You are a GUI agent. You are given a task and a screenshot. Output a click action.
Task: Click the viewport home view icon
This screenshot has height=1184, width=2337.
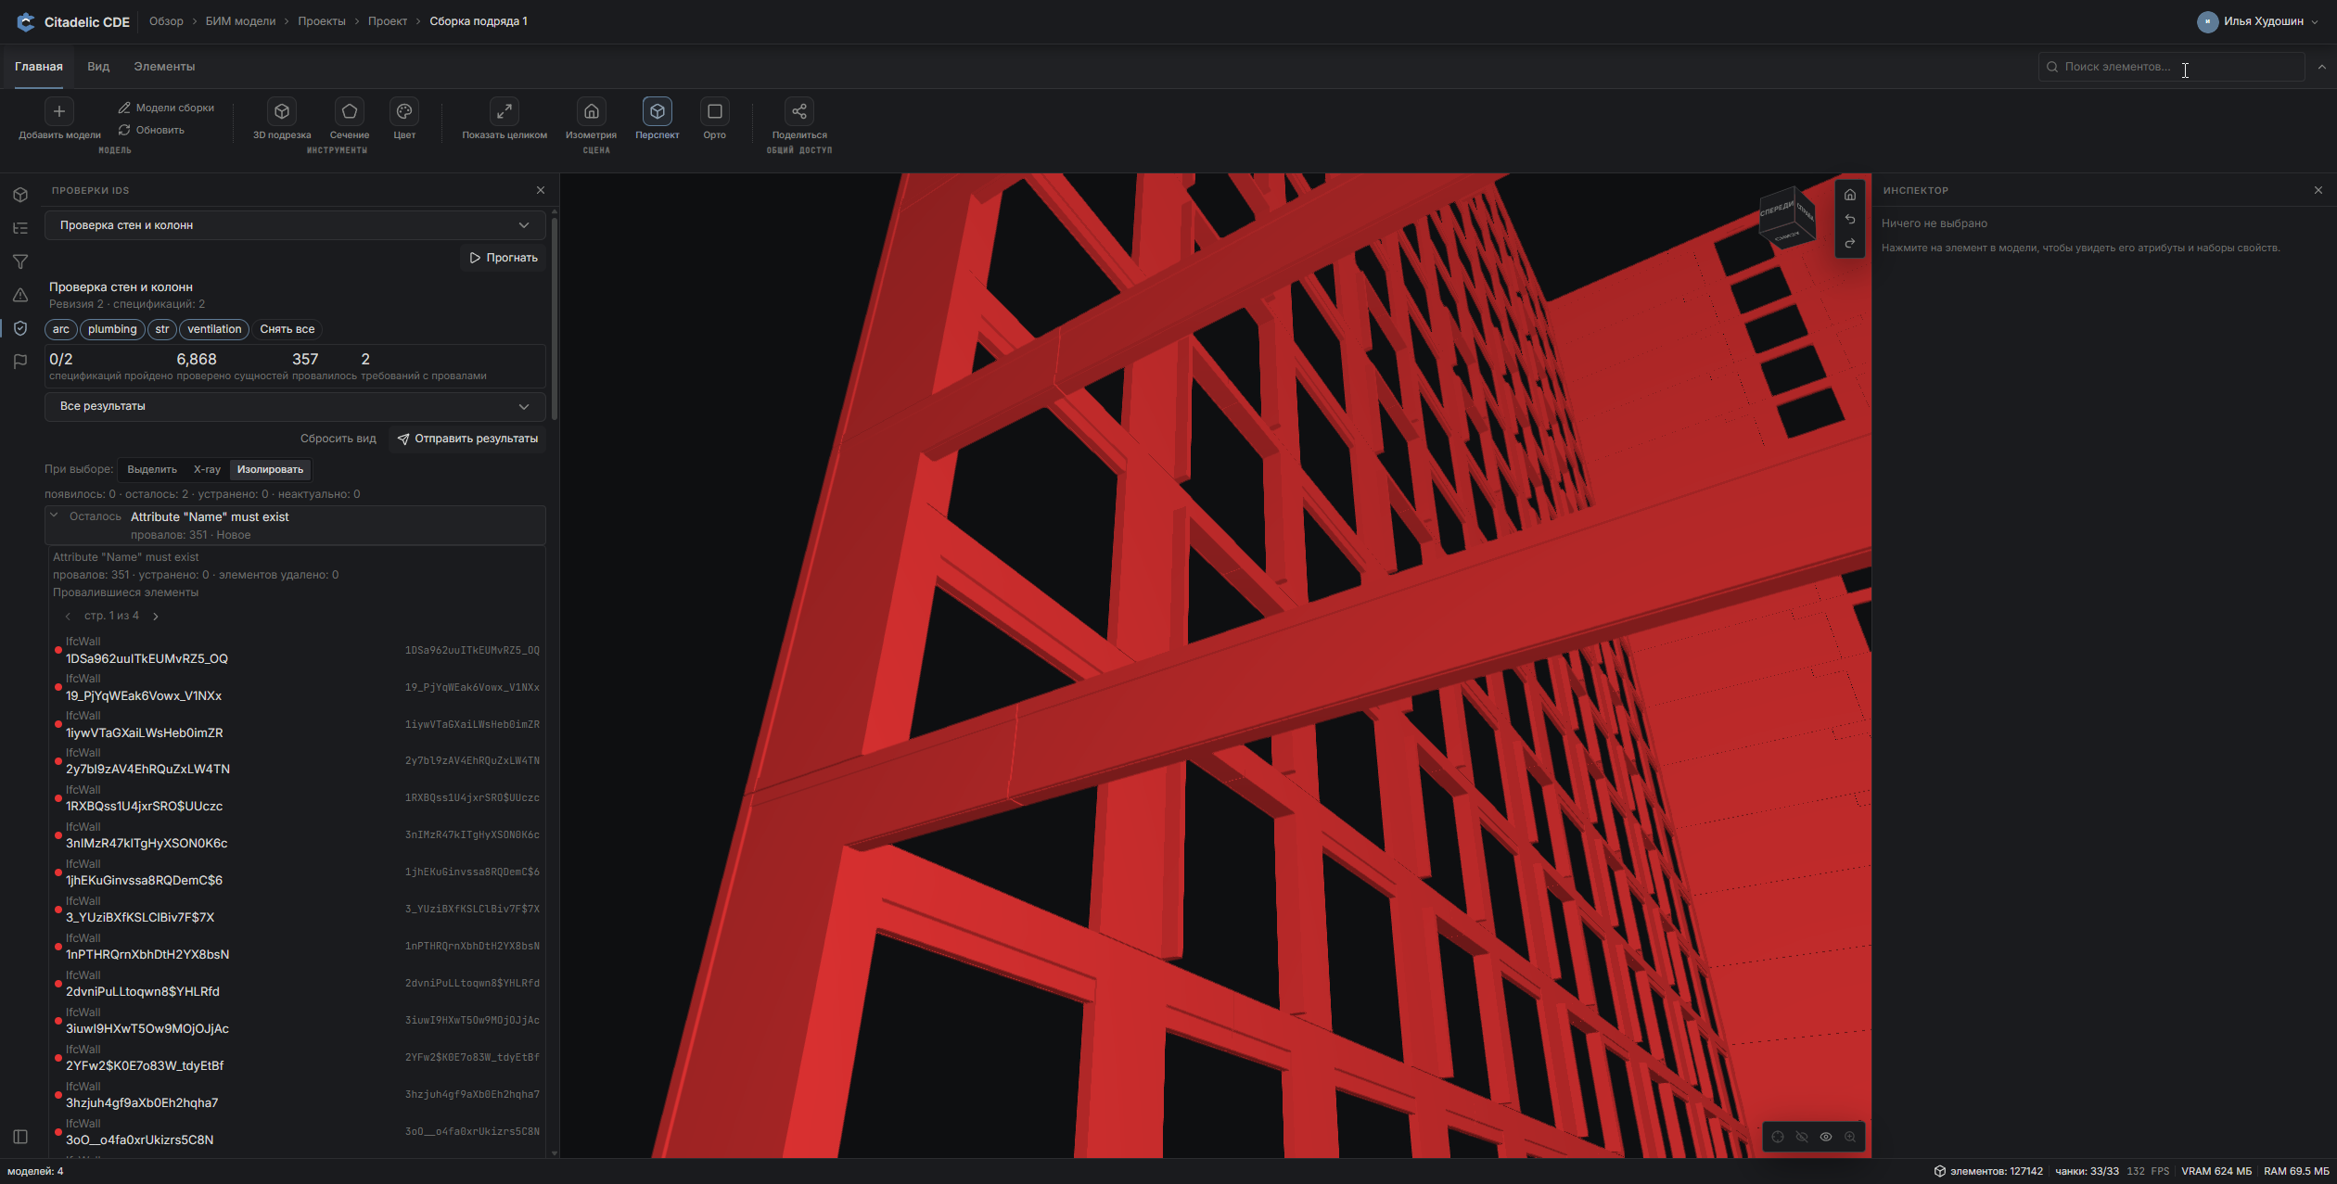pyautogui.click(x=1850, y=195)
